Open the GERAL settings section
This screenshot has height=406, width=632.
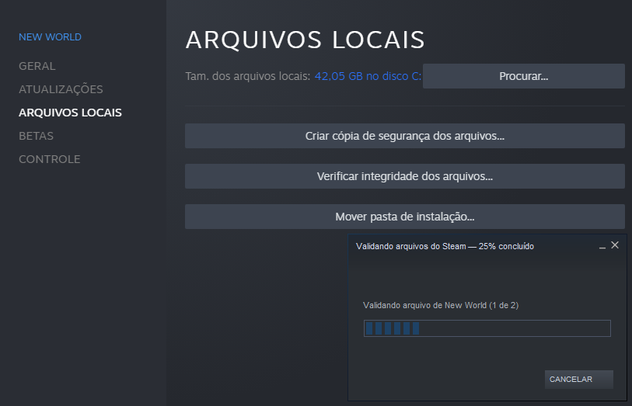(x=37, y=66)
